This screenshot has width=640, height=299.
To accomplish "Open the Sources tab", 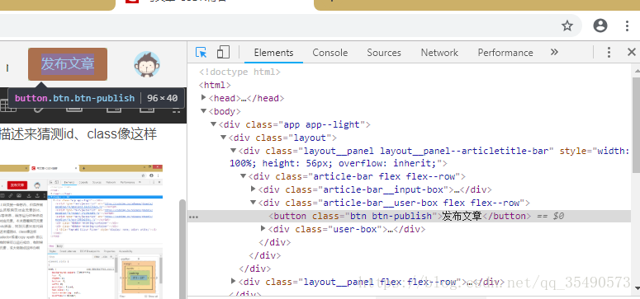I will [384, 53].
